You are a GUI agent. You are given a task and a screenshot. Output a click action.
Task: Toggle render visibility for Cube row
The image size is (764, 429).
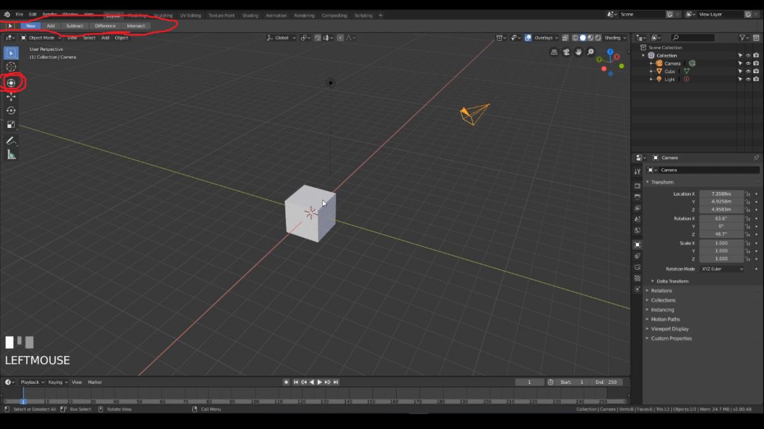(756, 71)
